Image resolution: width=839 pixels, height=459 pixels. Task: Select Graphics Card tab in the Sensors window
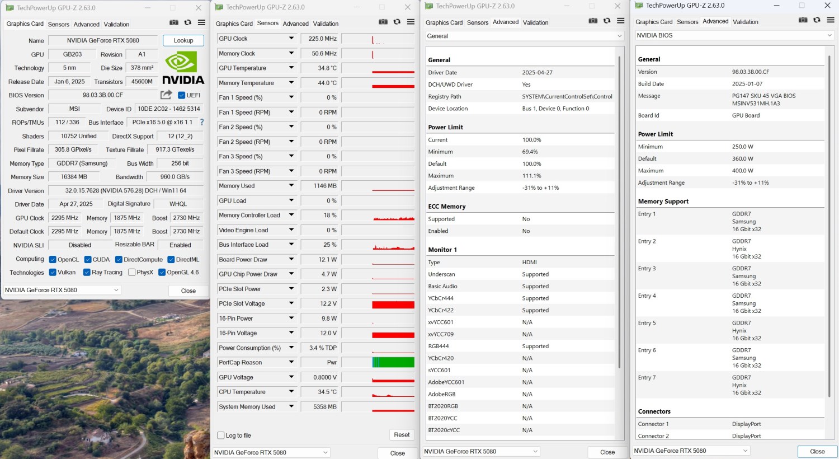coord(234,24)
